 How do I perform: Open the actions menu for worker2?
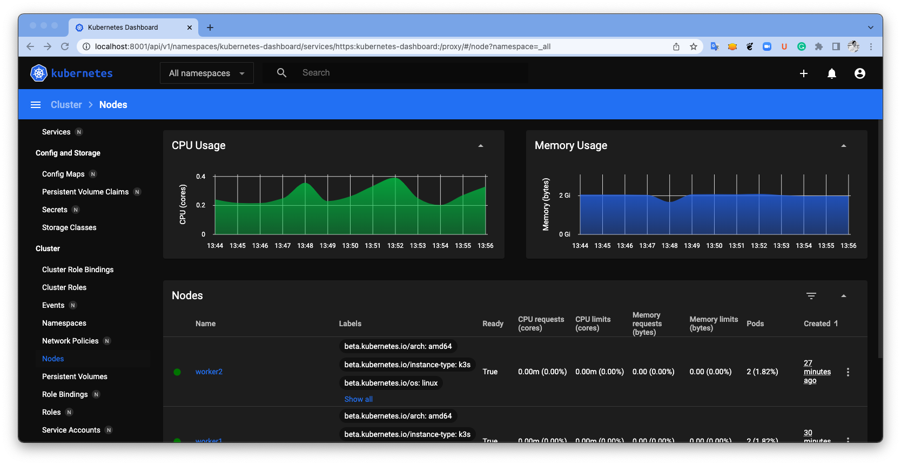848,372
